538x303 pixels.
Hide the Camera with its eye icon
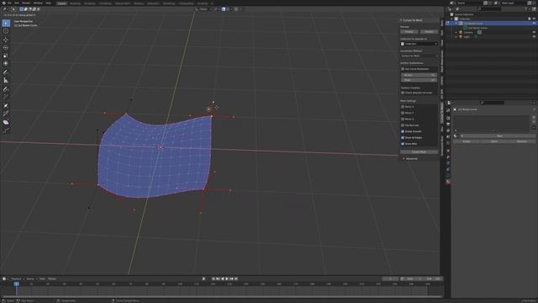click(534, 32)
